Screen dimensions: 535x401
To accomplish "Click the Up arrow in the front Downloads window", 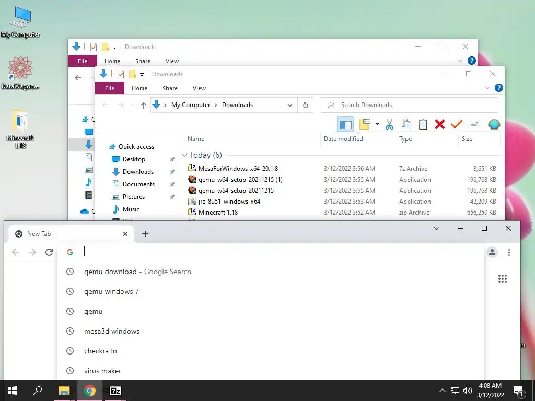I will click(x=143, y=105).
